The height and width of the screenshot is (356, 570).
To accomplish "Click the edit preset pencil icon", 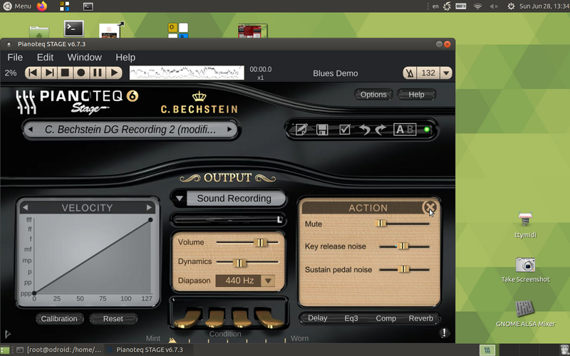I will tap(301, 130).
